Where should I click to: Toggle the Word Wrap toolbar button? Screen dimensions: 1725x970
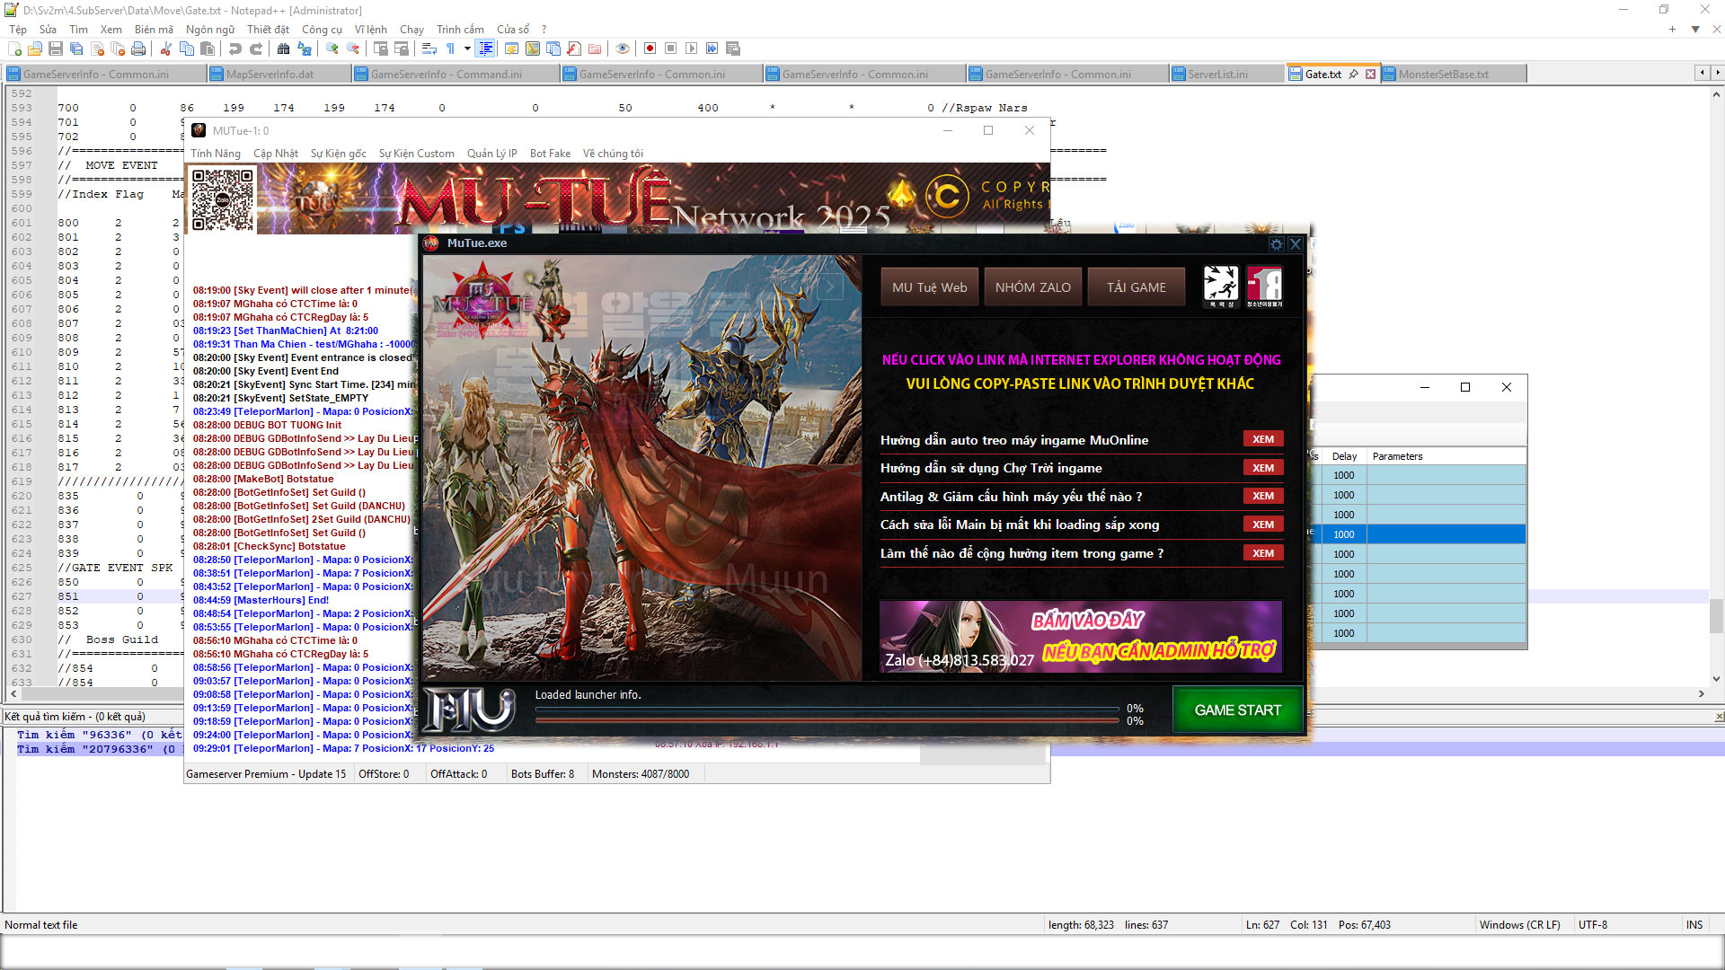coord(429,48)
